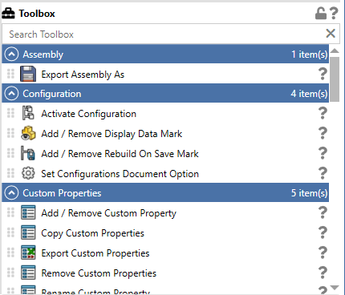Screen dimensions: 345x295
Task: Open help for Add / Remove Custom Property
Action: [x=323, y=212]
